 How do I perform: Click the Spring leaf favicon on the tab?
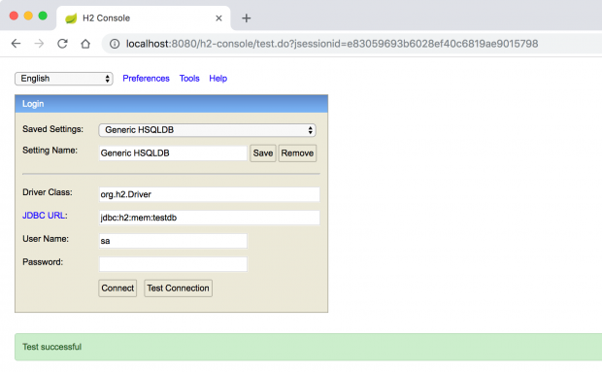(x=71, y=18)
